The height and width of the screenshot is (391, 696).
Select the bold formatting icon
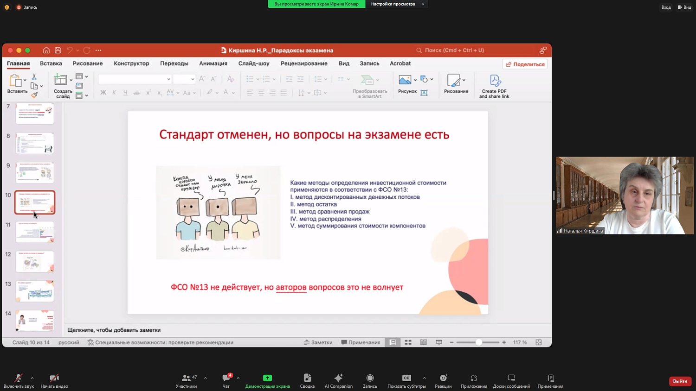point(104,92)
